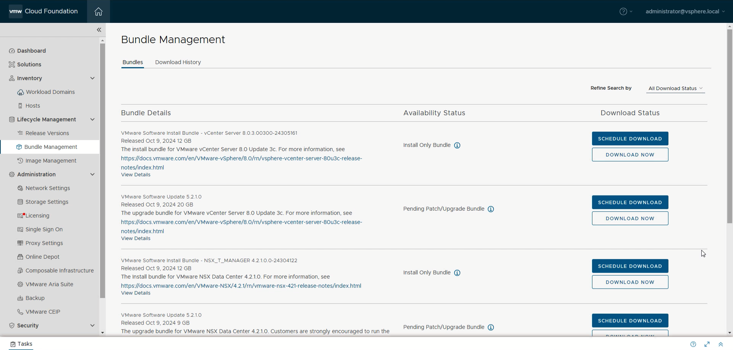Open the help question mark in the header

pos(624,11)
